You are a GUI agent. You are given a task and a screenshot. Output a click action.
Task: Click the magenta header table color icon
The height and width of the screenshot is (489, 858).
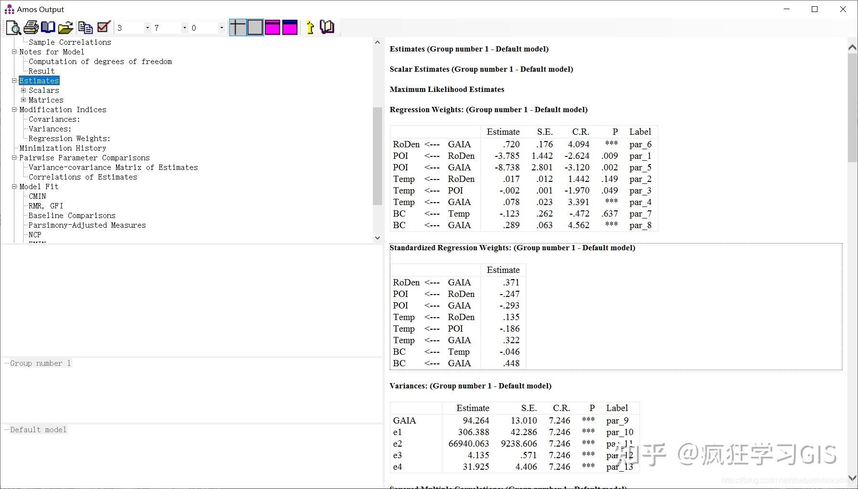pyautogui.click(x=272, y=27)
